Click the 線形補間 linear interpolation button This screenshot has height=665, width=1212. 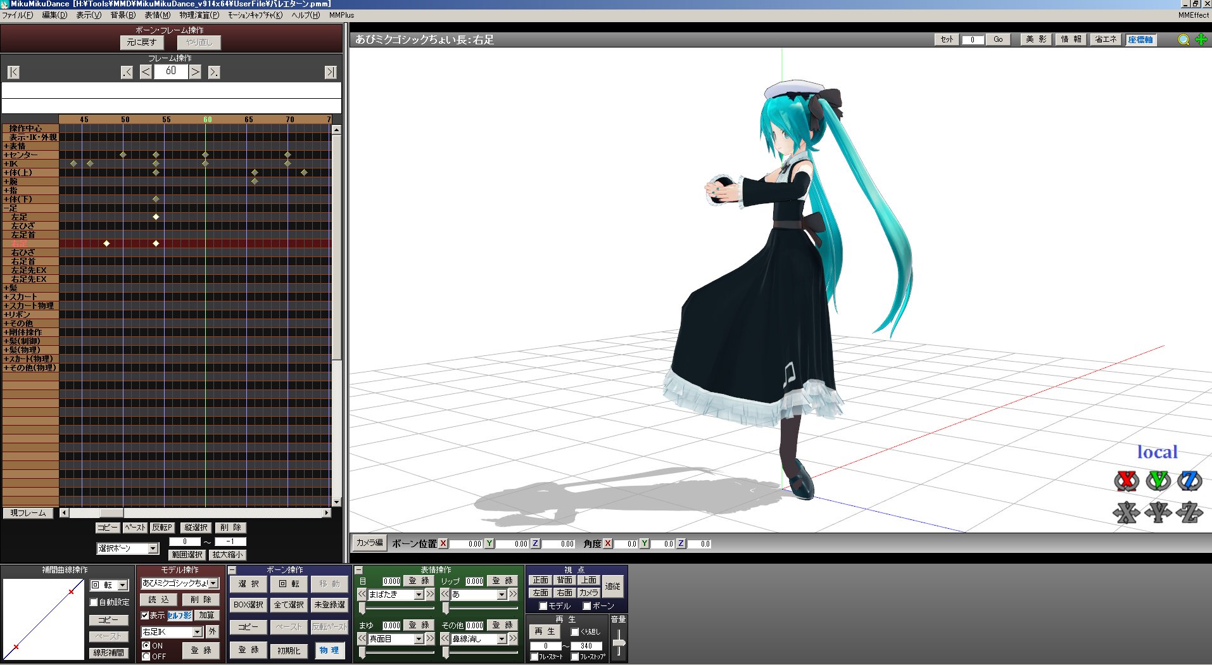108,652
